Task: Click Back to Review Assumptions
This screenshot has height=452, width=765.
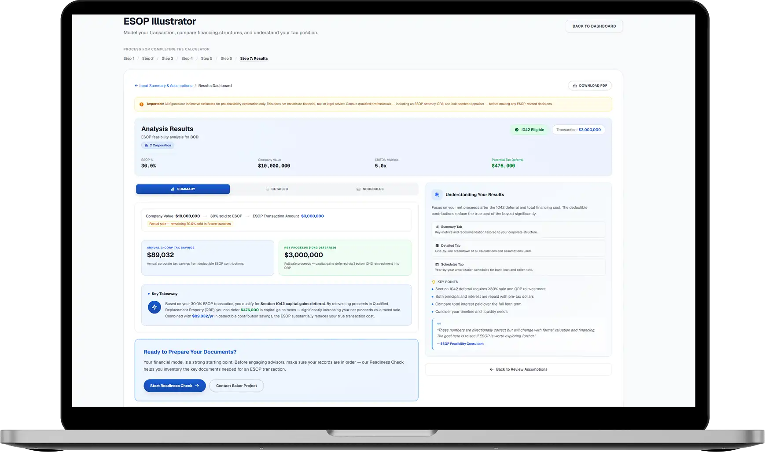Action: coord(518,369)
